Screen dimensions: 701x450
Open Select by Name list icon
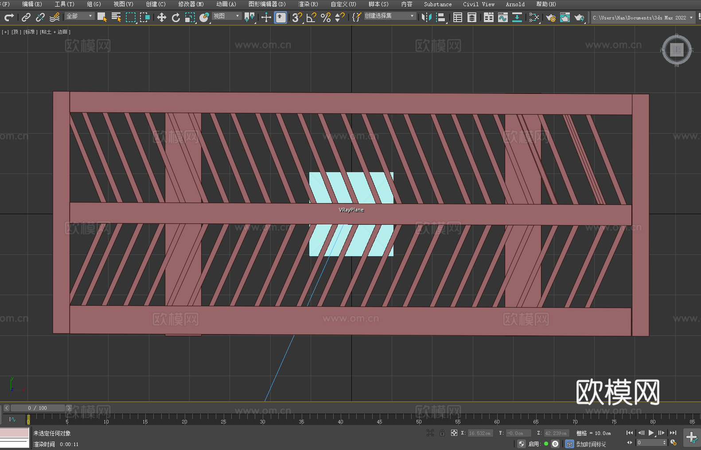point(116,17)
